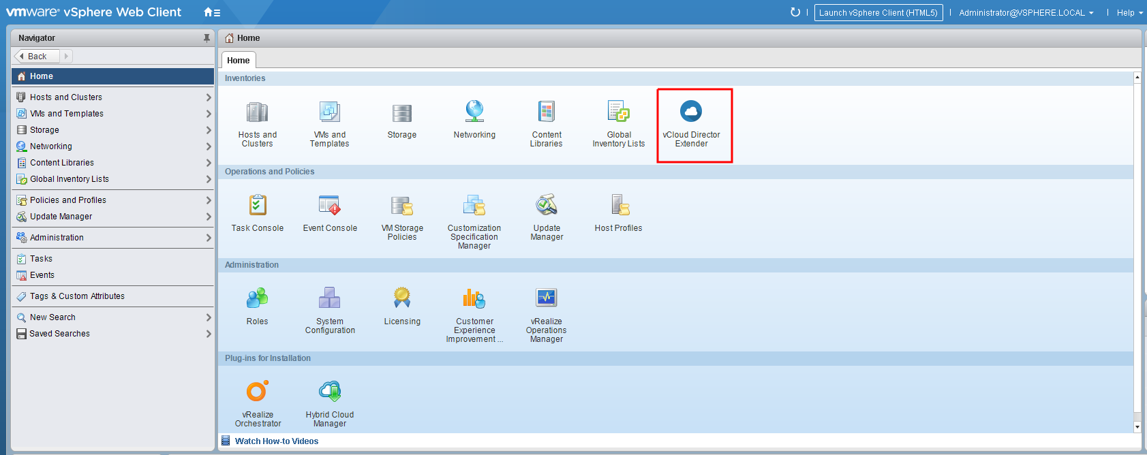Image resolution: width=1147 pixels, height=455 pixels.
Task: Select Tasks in the Navigator
Action: point(112,259)
